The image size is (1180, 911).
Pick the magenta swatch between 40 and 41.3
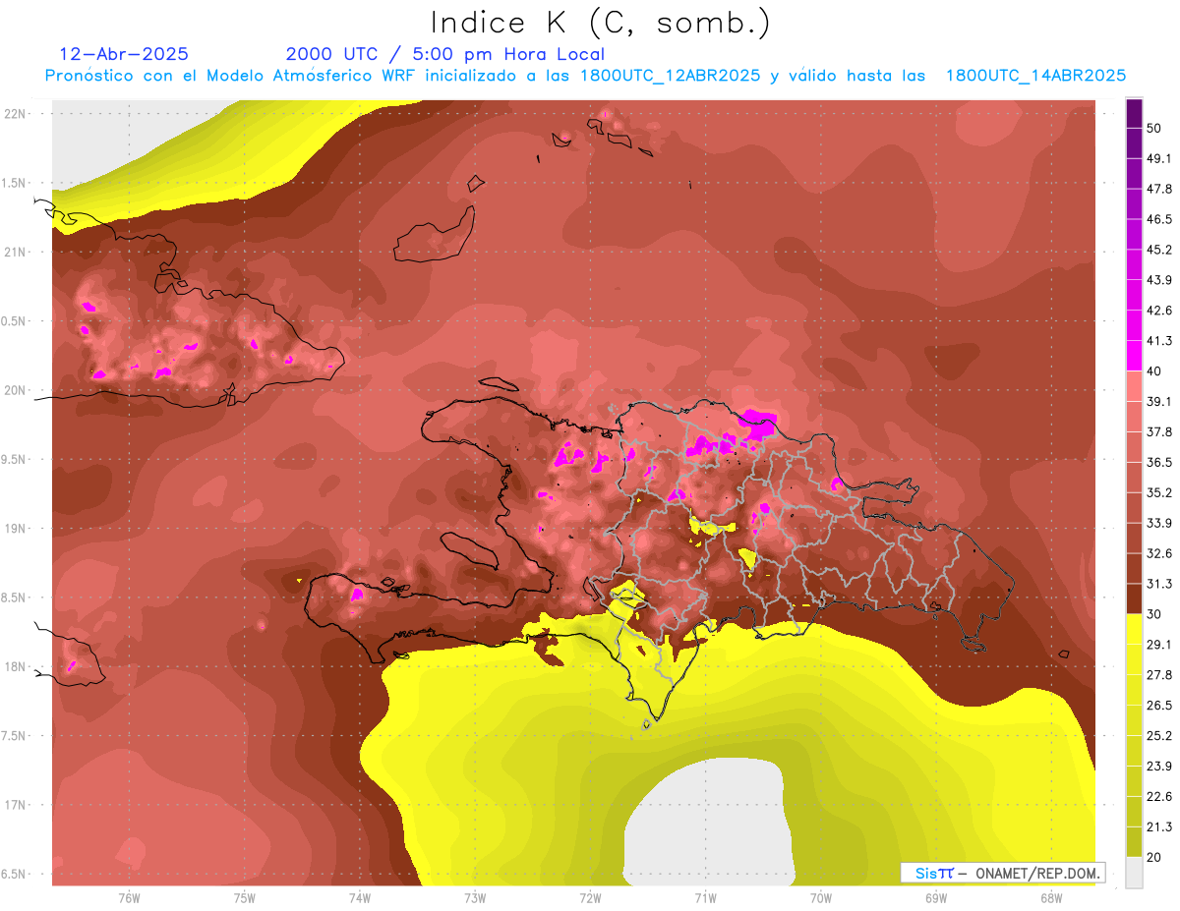point(1134,356)
